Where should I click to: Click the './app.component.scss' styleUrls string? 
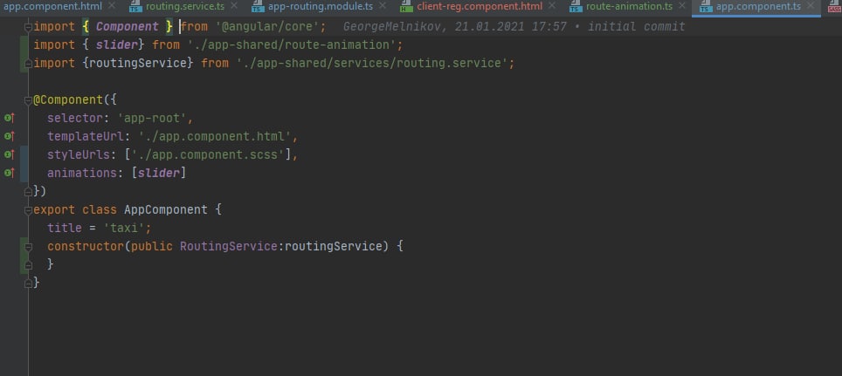click(207, 154)
